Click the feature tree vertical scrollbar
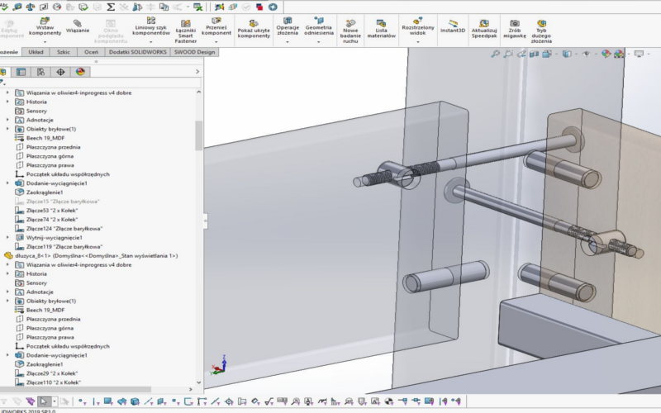Image resolution: width=661 pixels, height=413 pixels. pyautogui.click(x=198, y=136)
